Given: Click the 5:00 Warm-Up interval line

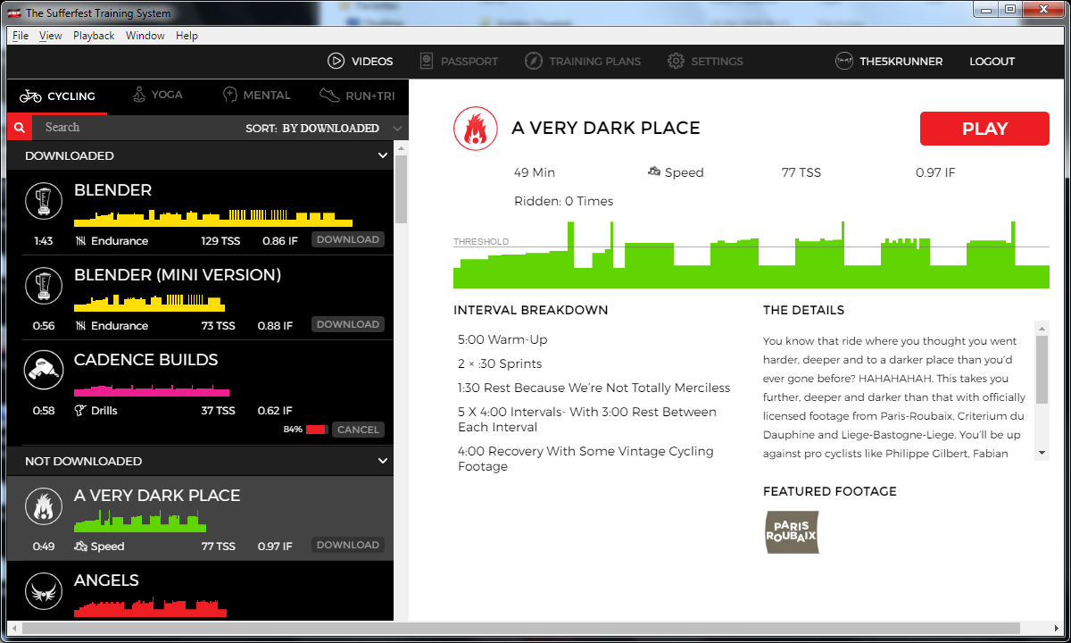Looking at the screenshot, I should click(x=502, y=339).
